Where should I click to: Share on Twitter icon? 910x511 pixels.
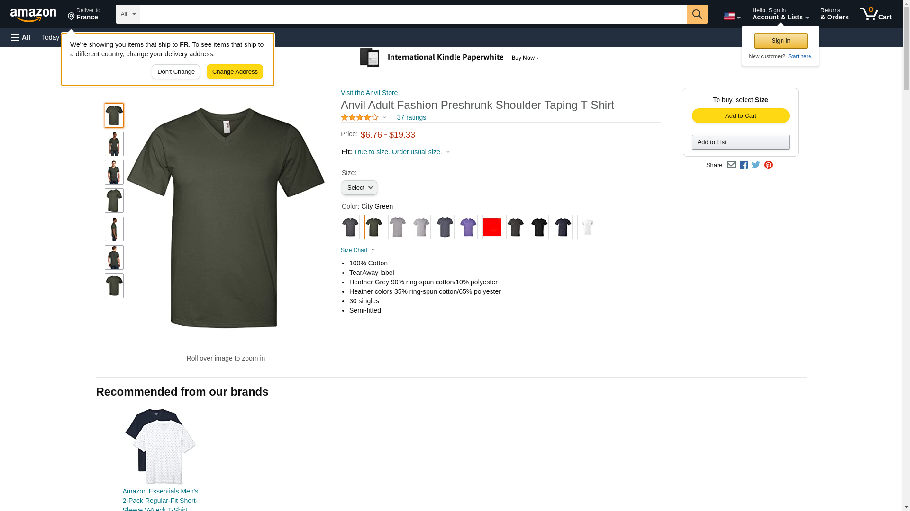click(756, 165)
